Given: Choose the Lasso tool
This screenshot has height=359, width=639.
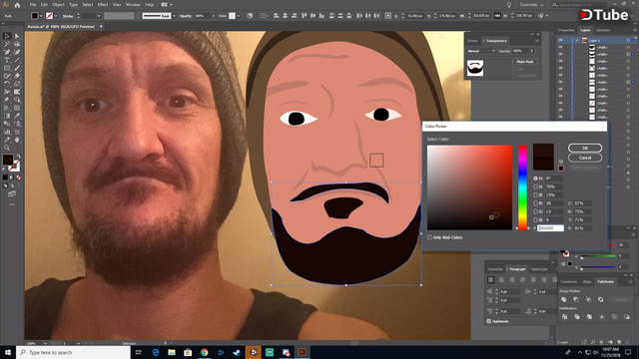Looking at the screenshot, I should (17, 44).
